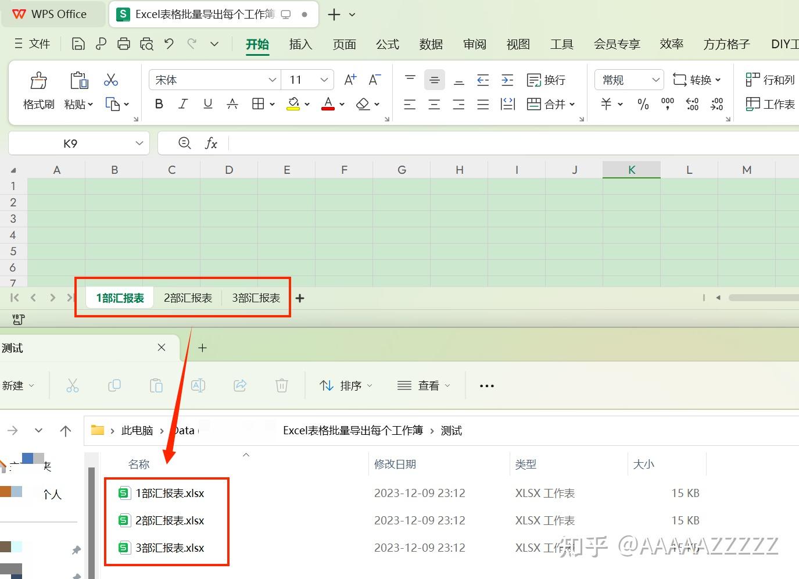Toggle wrap text 换行
The image size is (799, 579).
[546, 80]
